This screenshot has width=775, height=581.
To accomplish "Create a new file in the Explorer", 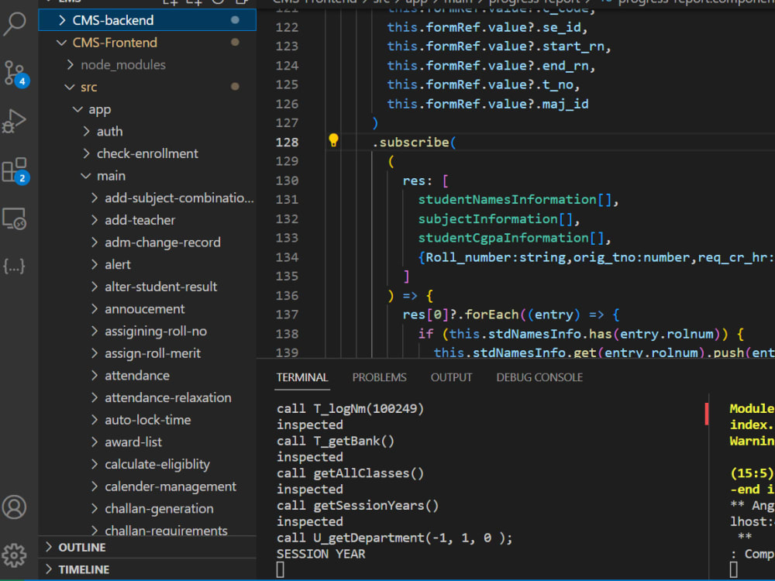I will point(170,4).
